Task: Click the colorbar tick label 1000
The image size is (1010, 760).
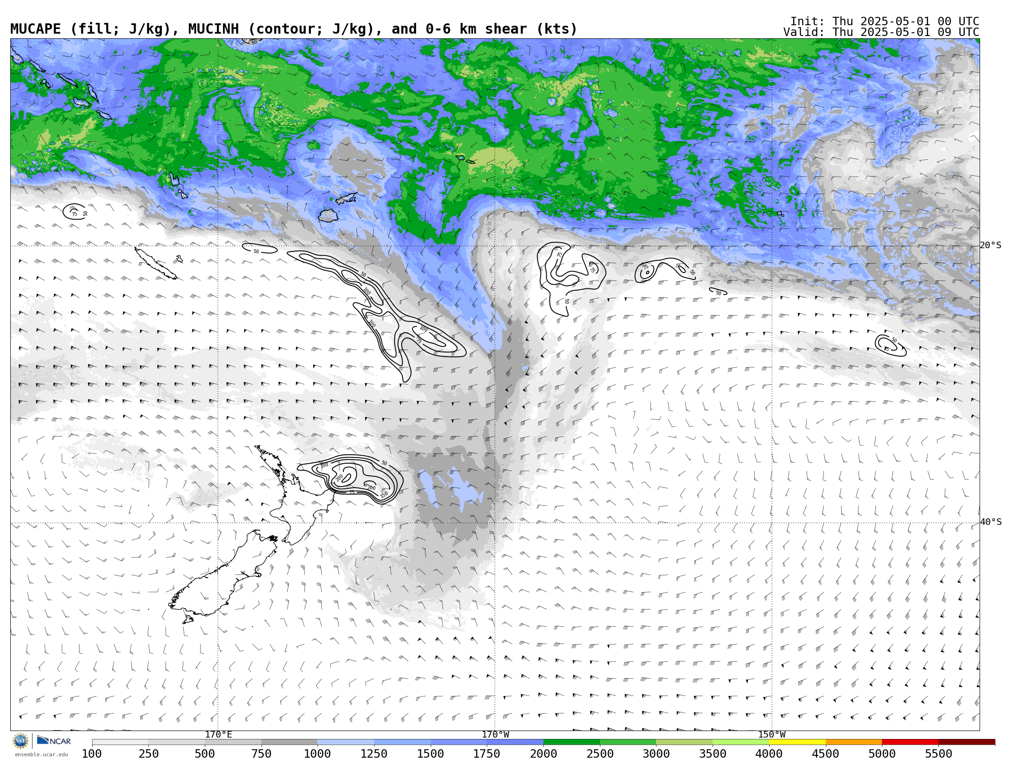Action: [317, 754]
